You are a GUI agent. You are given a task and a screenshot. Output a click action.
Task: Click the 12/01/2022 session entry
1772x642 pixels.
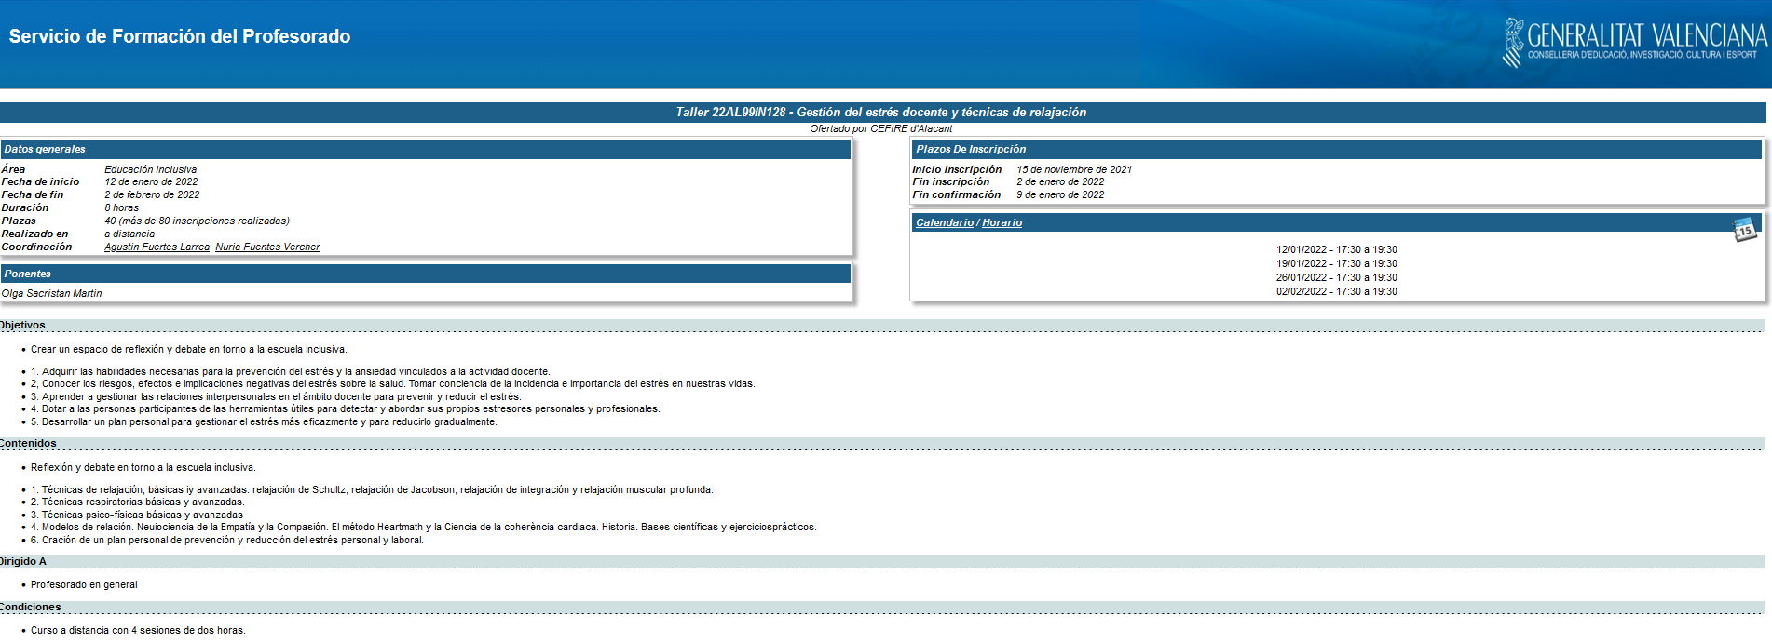click(1336, 250)
